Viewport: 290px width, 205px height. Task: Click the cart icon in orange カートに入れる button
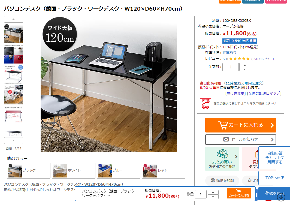click(223, 125)
